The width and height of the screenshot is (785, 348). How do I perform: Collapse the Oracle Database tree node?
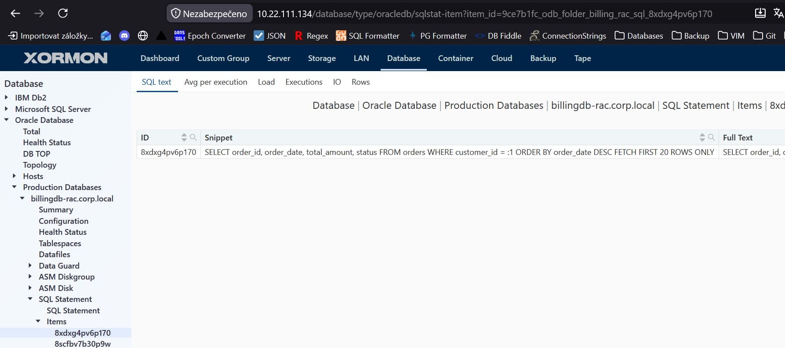coord(6,120)
